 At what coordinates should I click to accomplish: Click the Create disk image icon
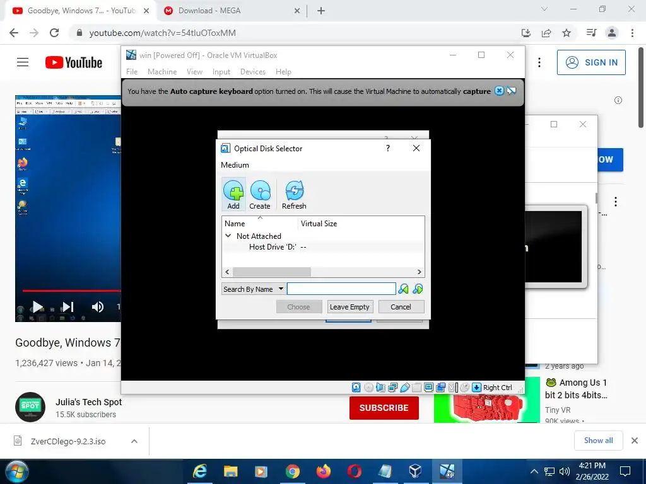(260, 195)
